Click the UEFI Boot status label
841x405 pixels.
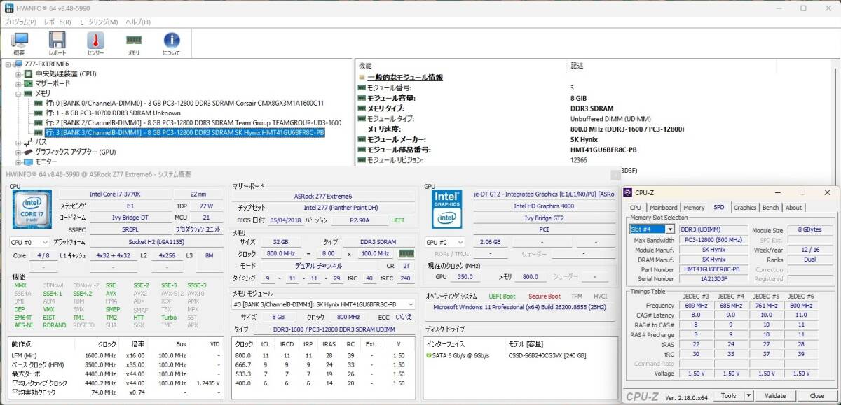(501, 297)
